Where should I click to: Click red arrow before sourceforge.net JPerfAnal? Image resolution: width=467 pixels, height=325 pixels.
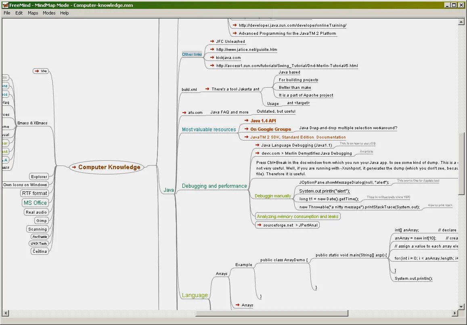tap(259, 225)
